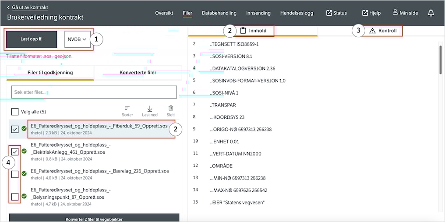The image size is (445, 222).
Task: Click line ..SOSINVDB-FORMAT-VERSJON 1.0
Action: tap(248, 81)
